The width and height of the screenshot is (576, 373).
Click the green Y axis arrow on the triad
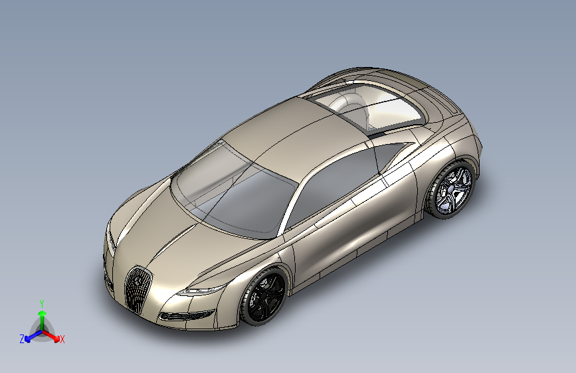(43, 320)
